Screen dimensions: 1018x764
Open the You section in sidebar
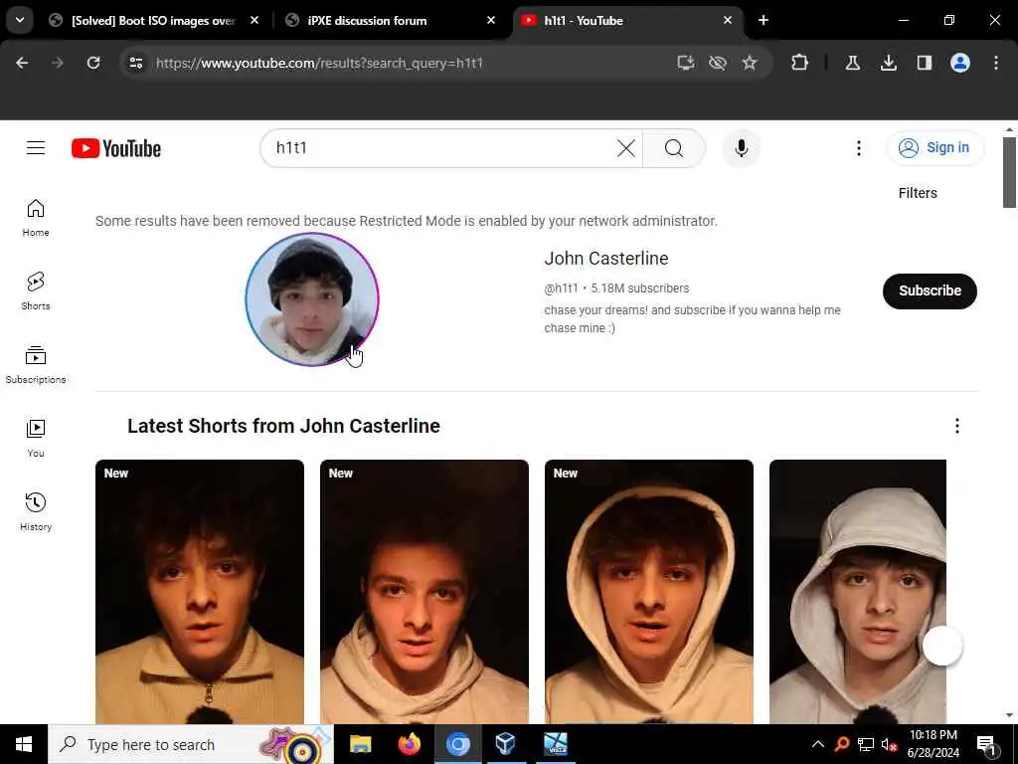click(36, 439)
